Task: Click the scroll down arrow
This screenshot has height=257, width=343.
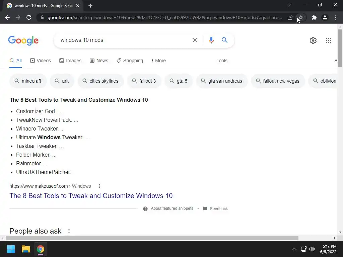Action: (x=340, y=232)
